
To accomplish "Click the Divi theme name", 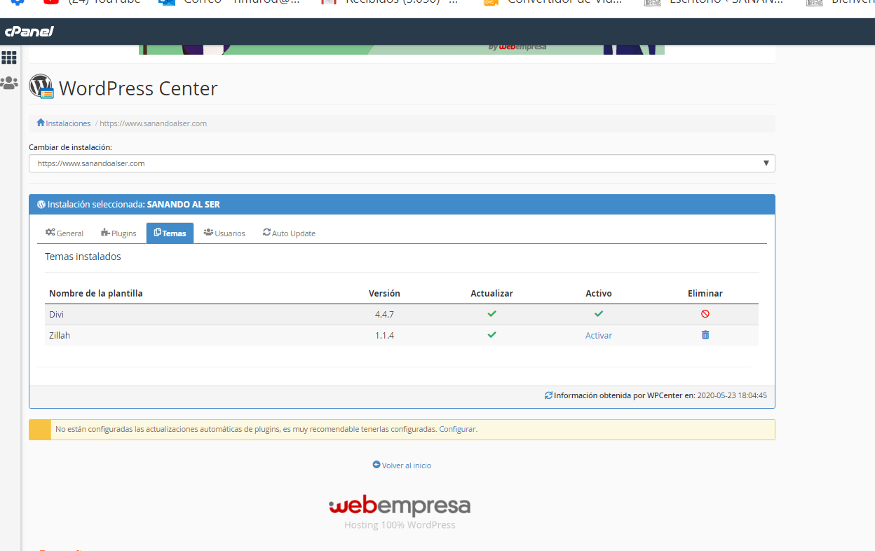I will 56,315.
